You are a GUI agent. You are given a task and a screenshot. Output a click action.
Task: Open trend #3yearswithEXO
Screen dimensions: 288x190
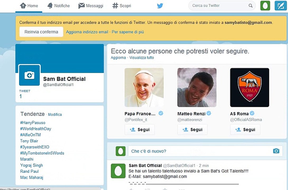click(x=35, y=147)
